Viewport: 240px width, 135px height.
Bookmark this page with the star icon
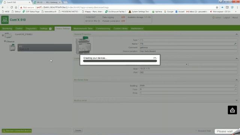217,7
